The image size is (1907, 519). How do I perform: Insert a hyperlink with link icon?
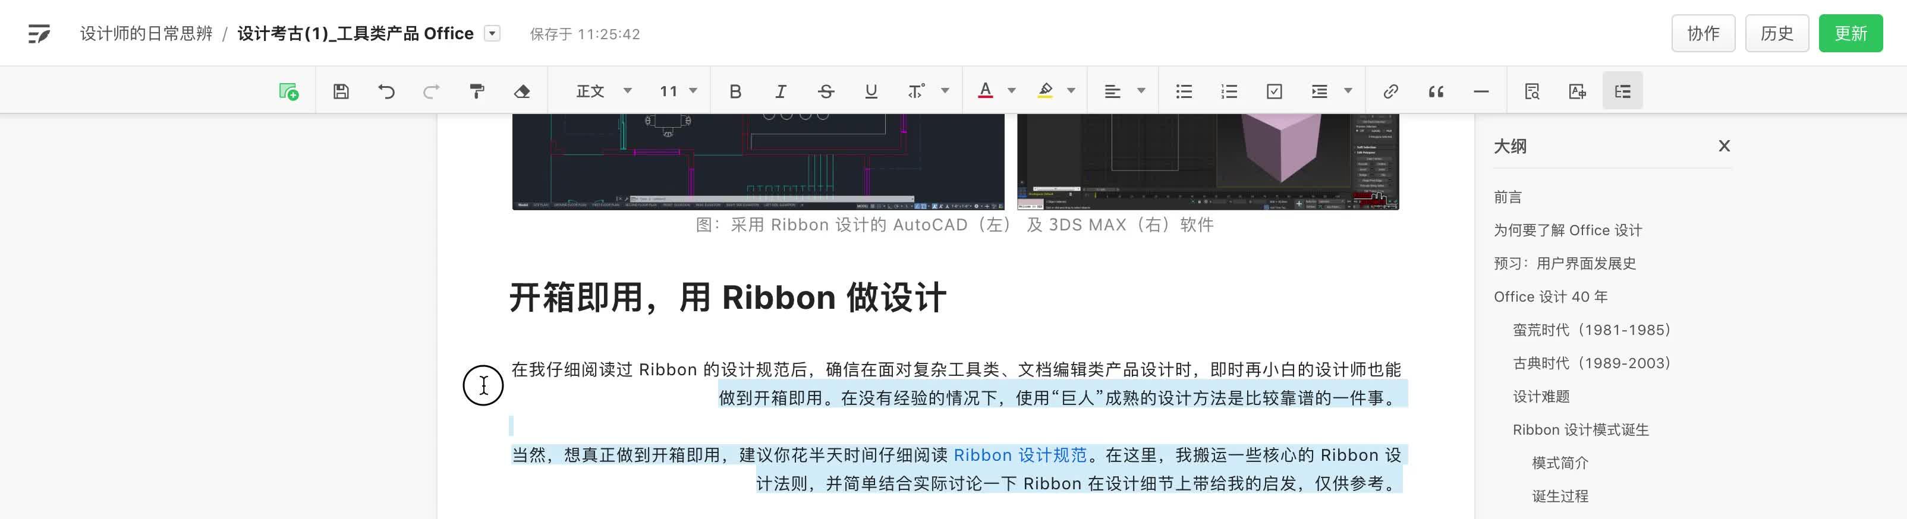[x=1390, y=91]
